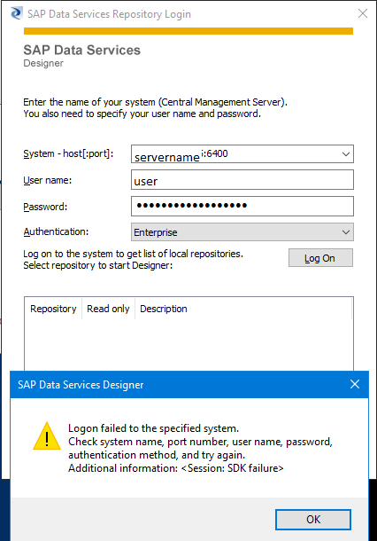Click the error dialog title bar

click(179, 384)
